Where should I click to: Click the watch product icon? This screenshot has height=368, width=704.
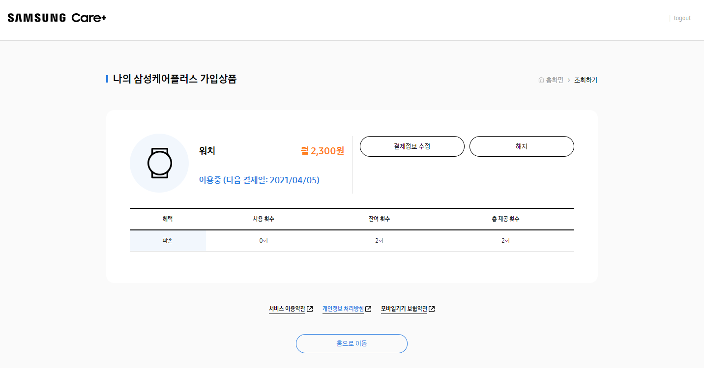(159, 163)
